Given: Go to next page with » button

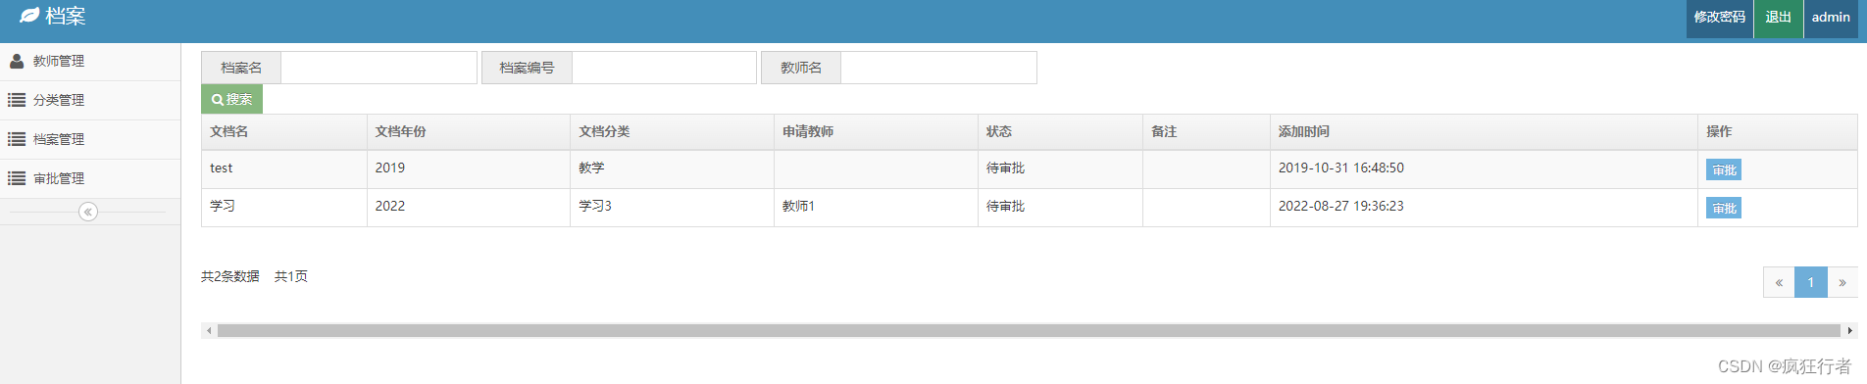Looking at the screenshot, I should (1842, 282).
